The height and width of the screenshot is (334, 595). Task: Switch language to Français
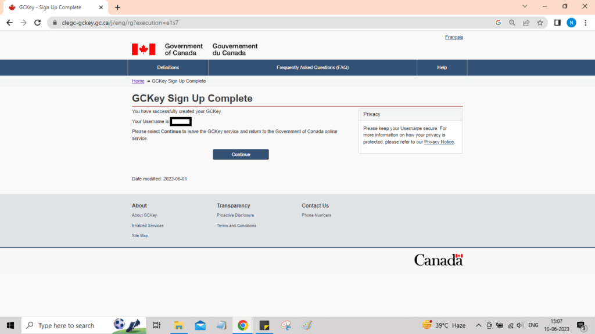[454, 37]
